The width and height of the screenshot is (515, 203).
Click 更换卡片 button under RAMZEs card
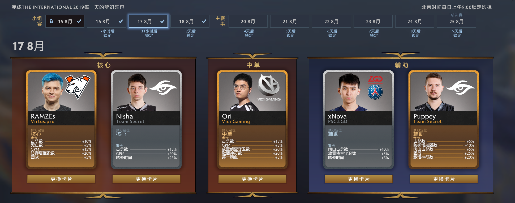point(61,179)
